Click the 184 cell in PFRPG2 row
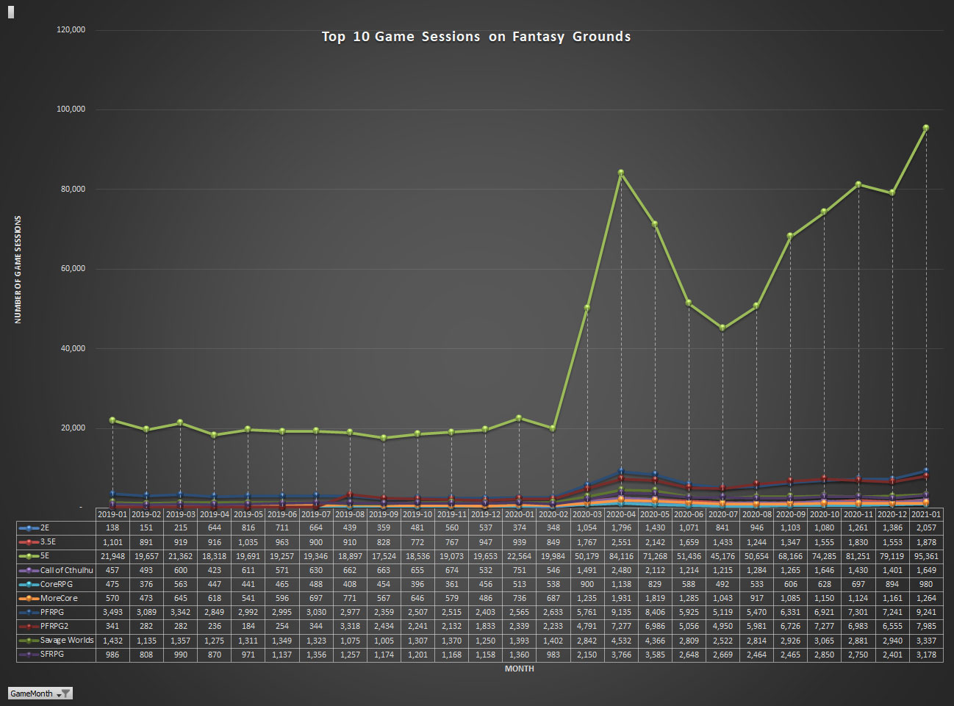The image size is (954, 706). (x=248, y=626)
